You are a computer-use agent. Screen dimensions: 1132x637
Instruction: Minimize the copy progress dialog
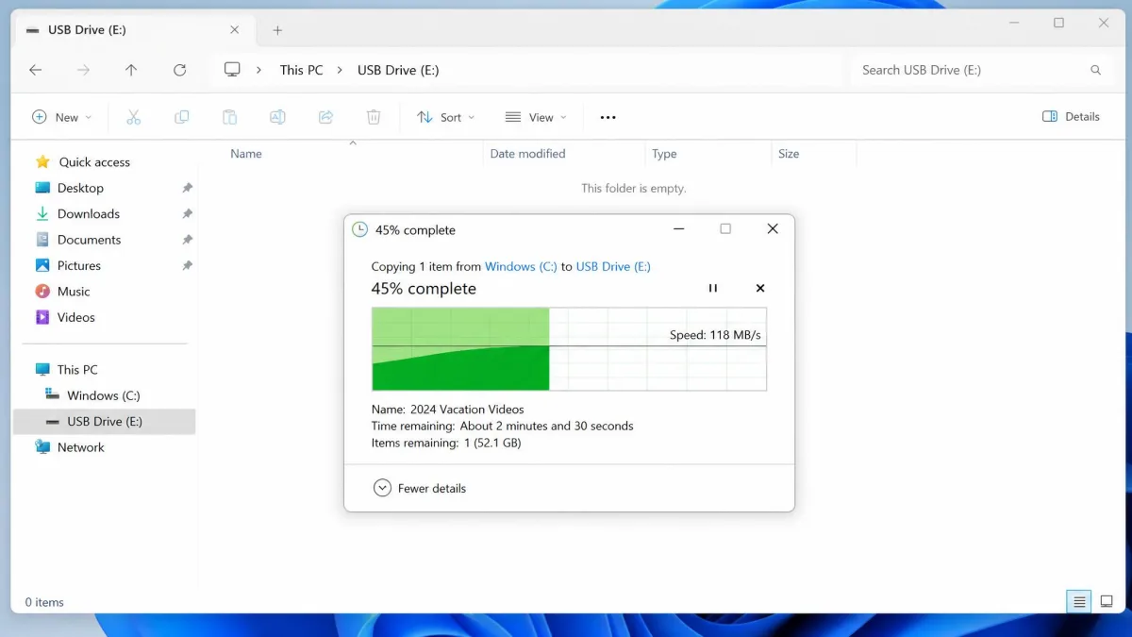click(x=679, y=229)
